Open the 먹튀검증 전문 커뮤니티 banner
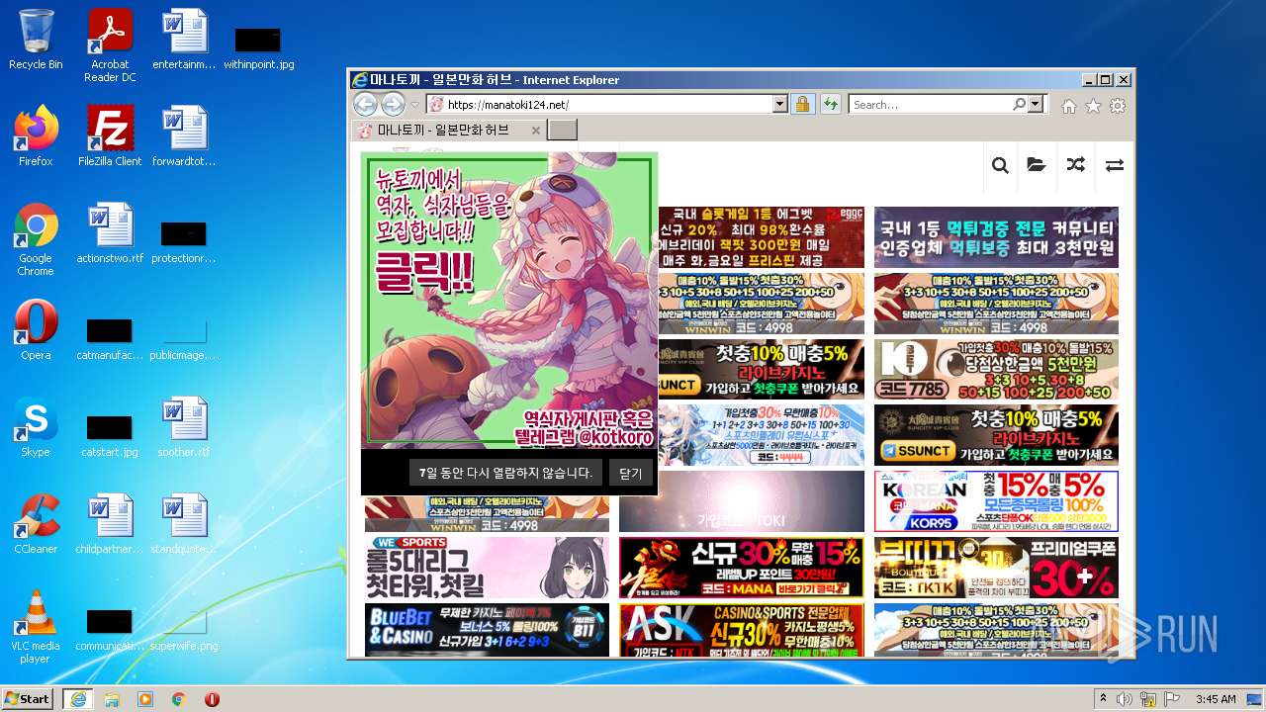The image size is (1266, 712). click(996, 236)
